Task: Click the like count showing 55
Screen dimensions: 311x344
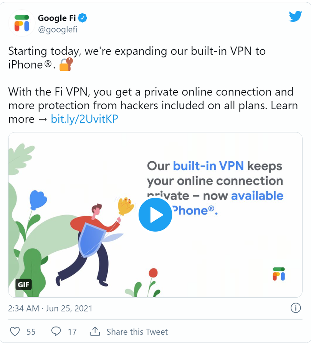Action: (30, 332)
